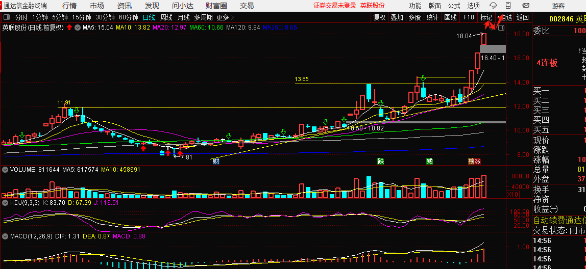Click 证券交易未登录 login link
This screenshot has height=269, width=586.
point(335,6)
